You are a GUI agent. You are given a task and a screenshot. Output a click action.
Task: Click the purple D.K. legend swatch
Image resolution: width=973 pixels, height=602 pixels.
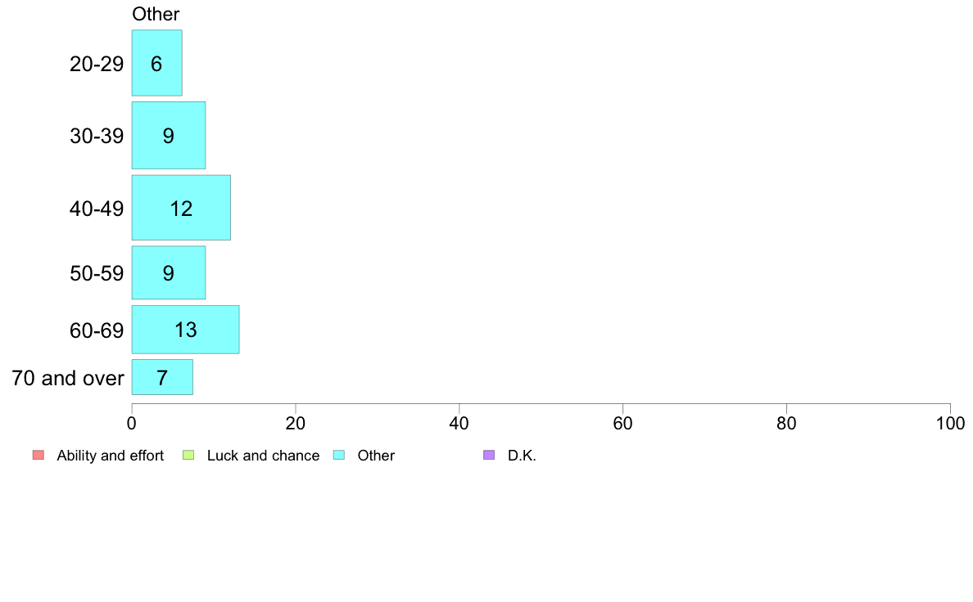tap(489, 456)
